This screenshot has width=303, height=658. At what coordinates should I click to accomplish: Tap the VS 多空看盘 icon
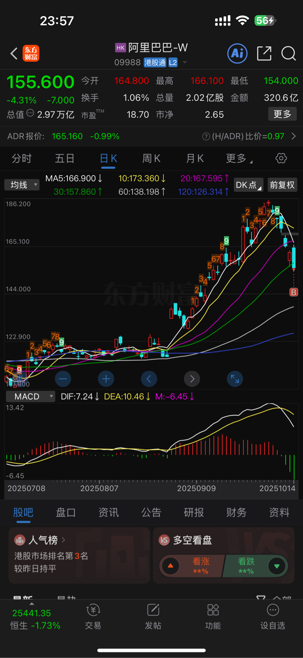point(164,540)
